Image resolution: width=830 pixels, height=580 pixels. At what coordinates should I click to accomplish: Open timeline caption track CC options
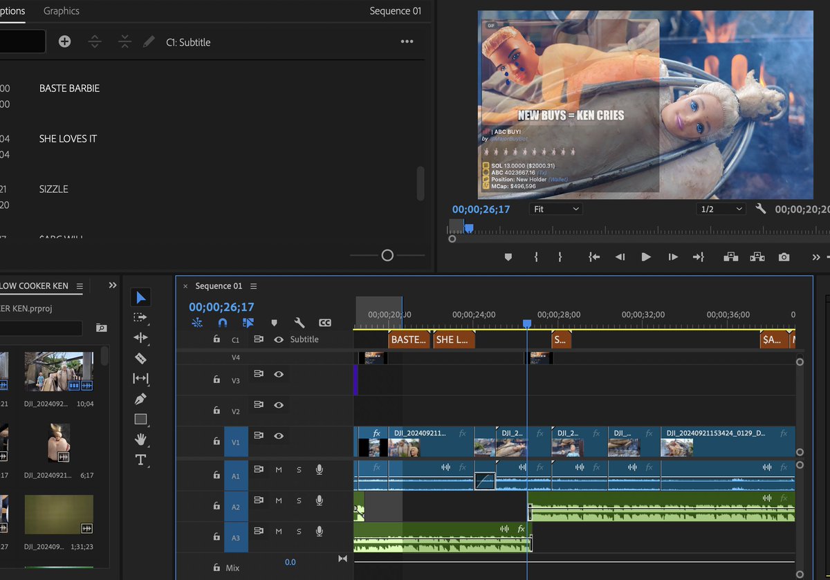tap(324, 323)
